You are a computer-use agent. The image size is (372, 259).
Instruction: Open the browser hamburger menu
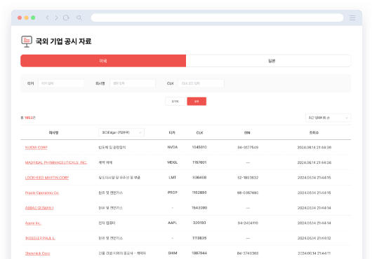352,17
